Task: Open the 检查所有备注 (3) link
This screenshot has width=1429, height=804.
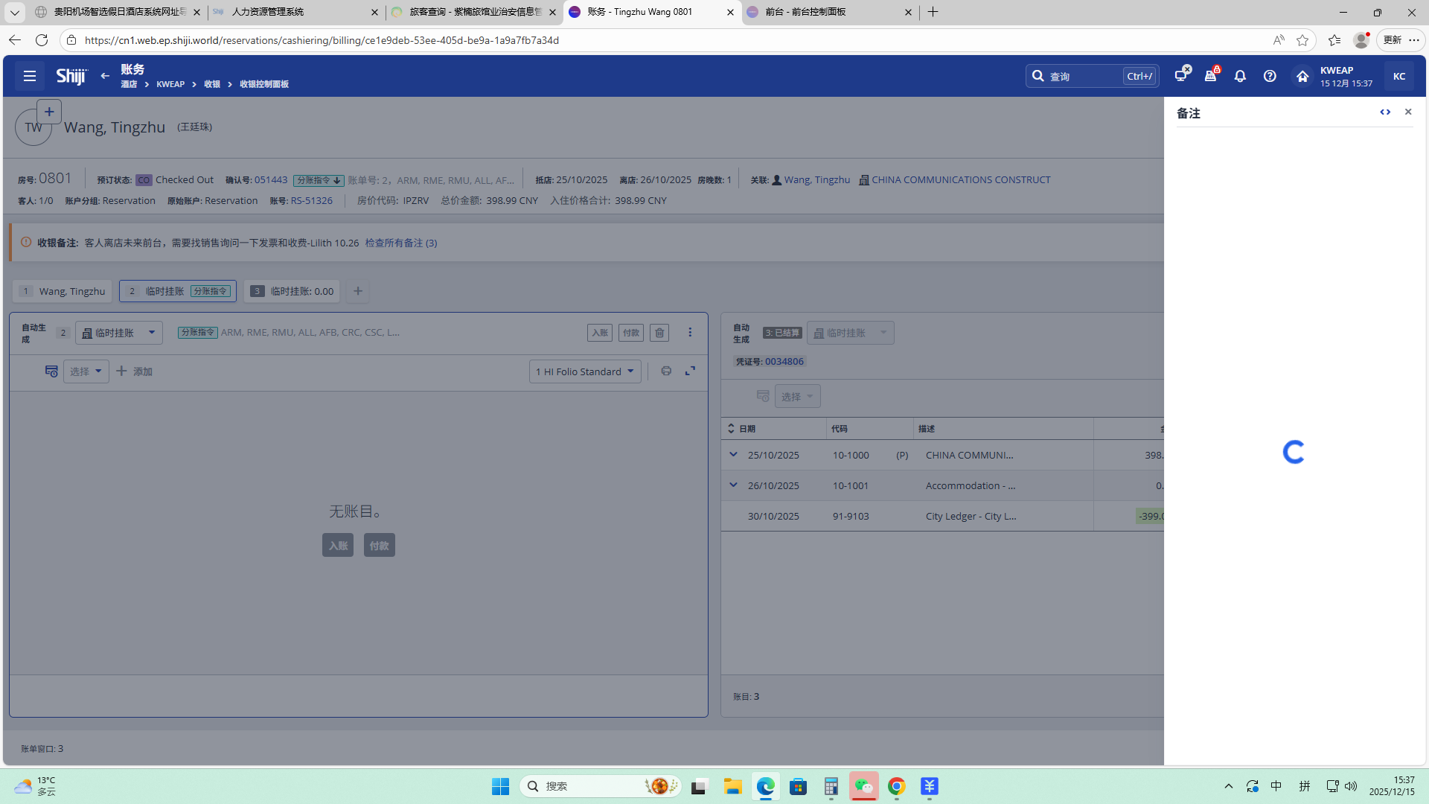Action: click(x=400, y=243)
